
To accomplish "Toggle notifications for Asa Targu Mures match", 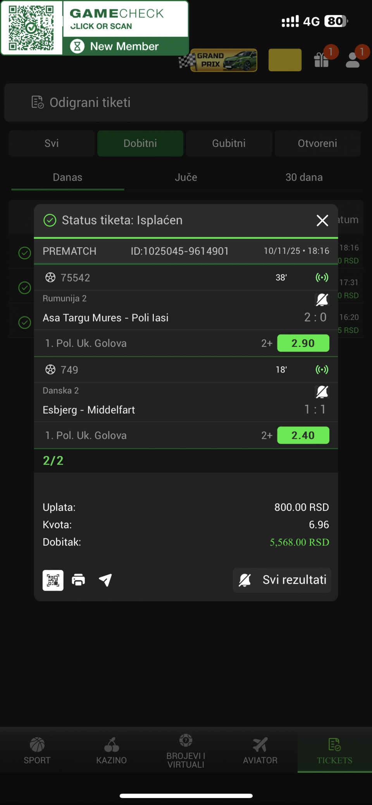I will (322, 300).
